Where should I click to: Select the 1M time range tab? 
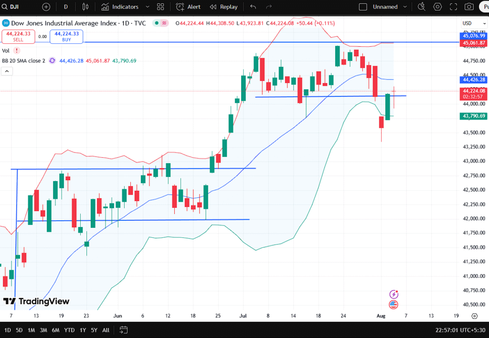click(x=31, y=330)
